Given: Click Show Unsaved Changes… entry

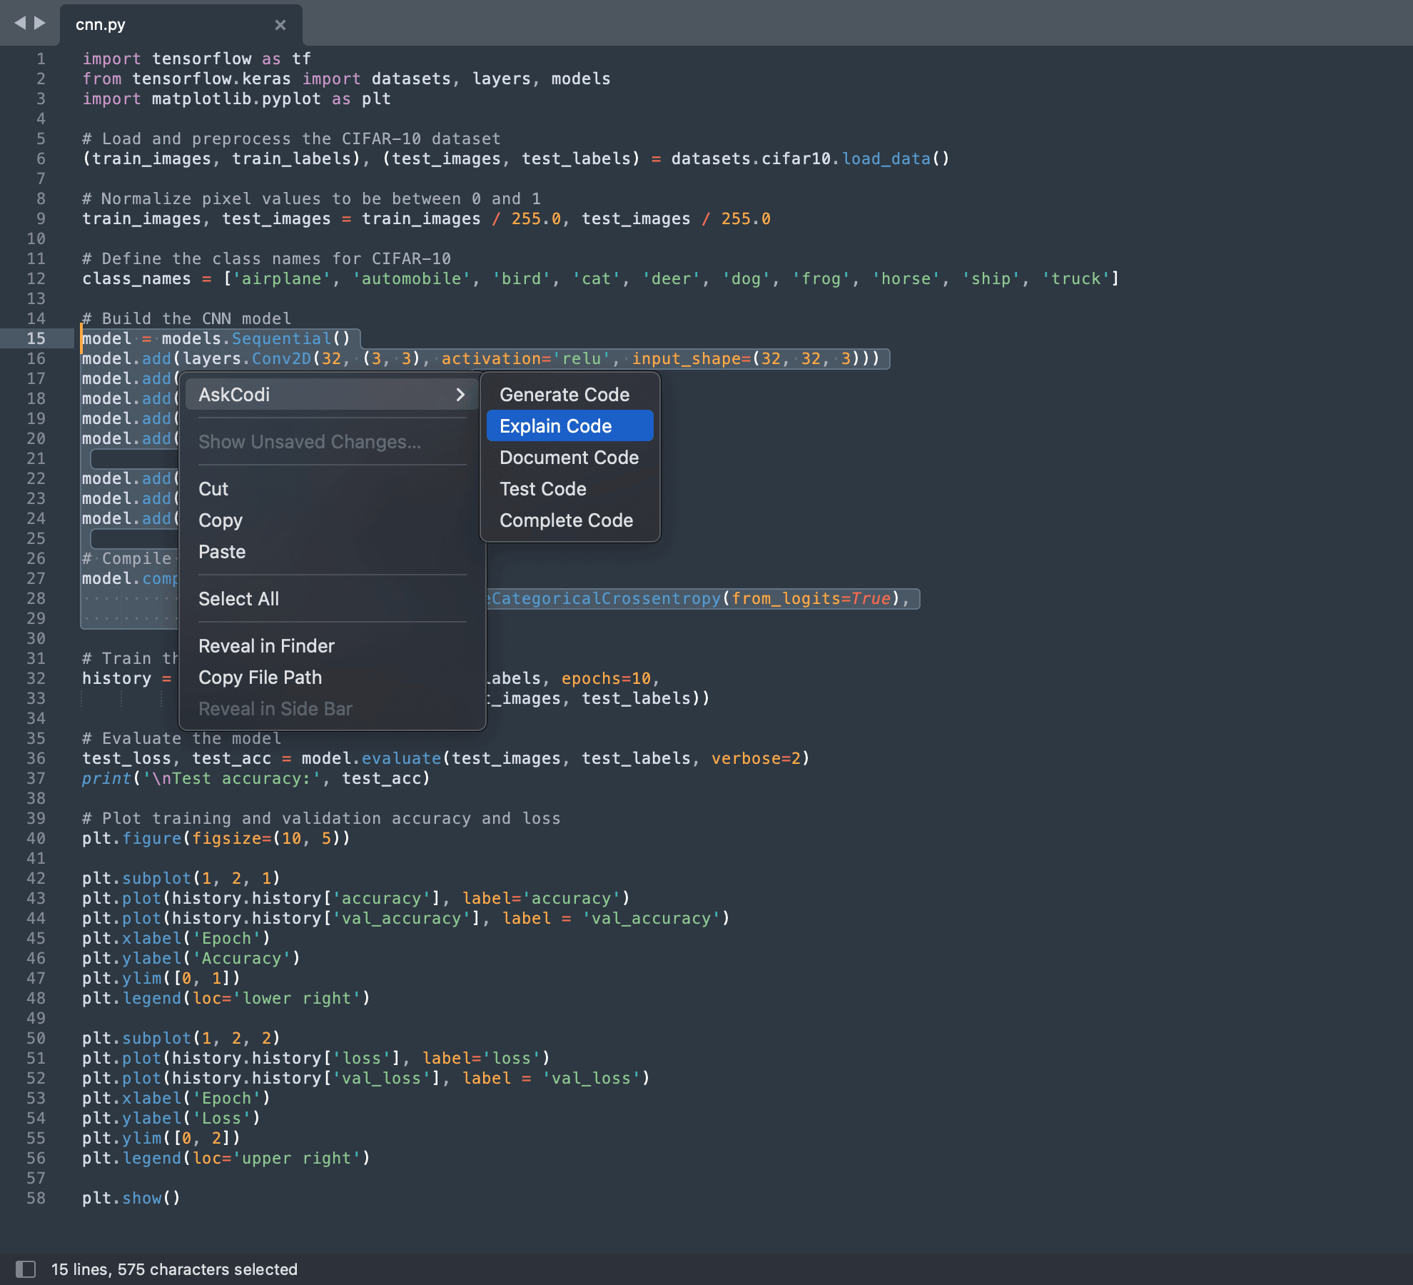Looking at the screenshot, I should point(332,442).
